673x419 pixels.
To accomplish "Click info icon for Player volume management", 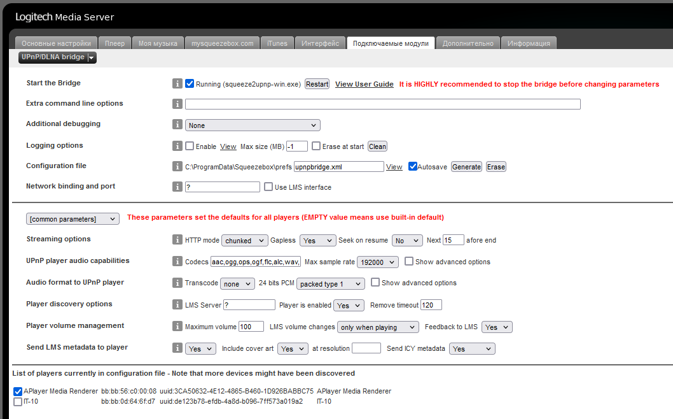I will click(177, 326).
